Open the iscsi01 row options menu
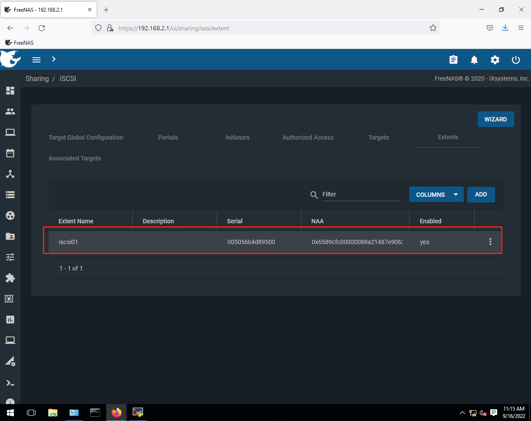 [490, 242]
